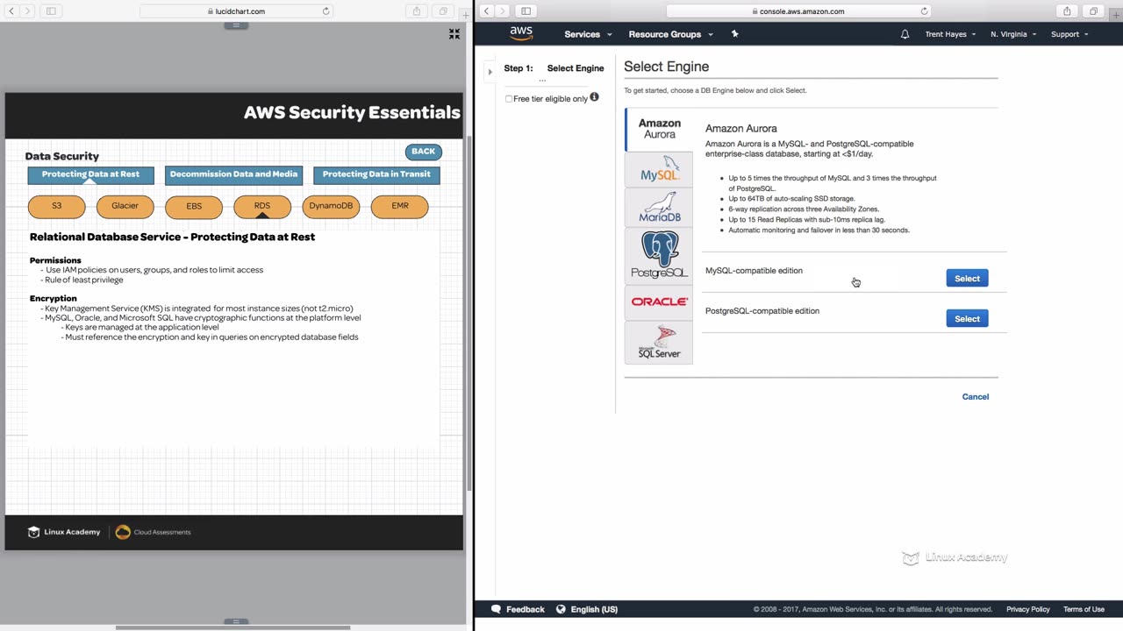Select the Microsoft SQL Server engine tab
The width and height of the screenshot is (1123, 631).
[x=659, y=342]
